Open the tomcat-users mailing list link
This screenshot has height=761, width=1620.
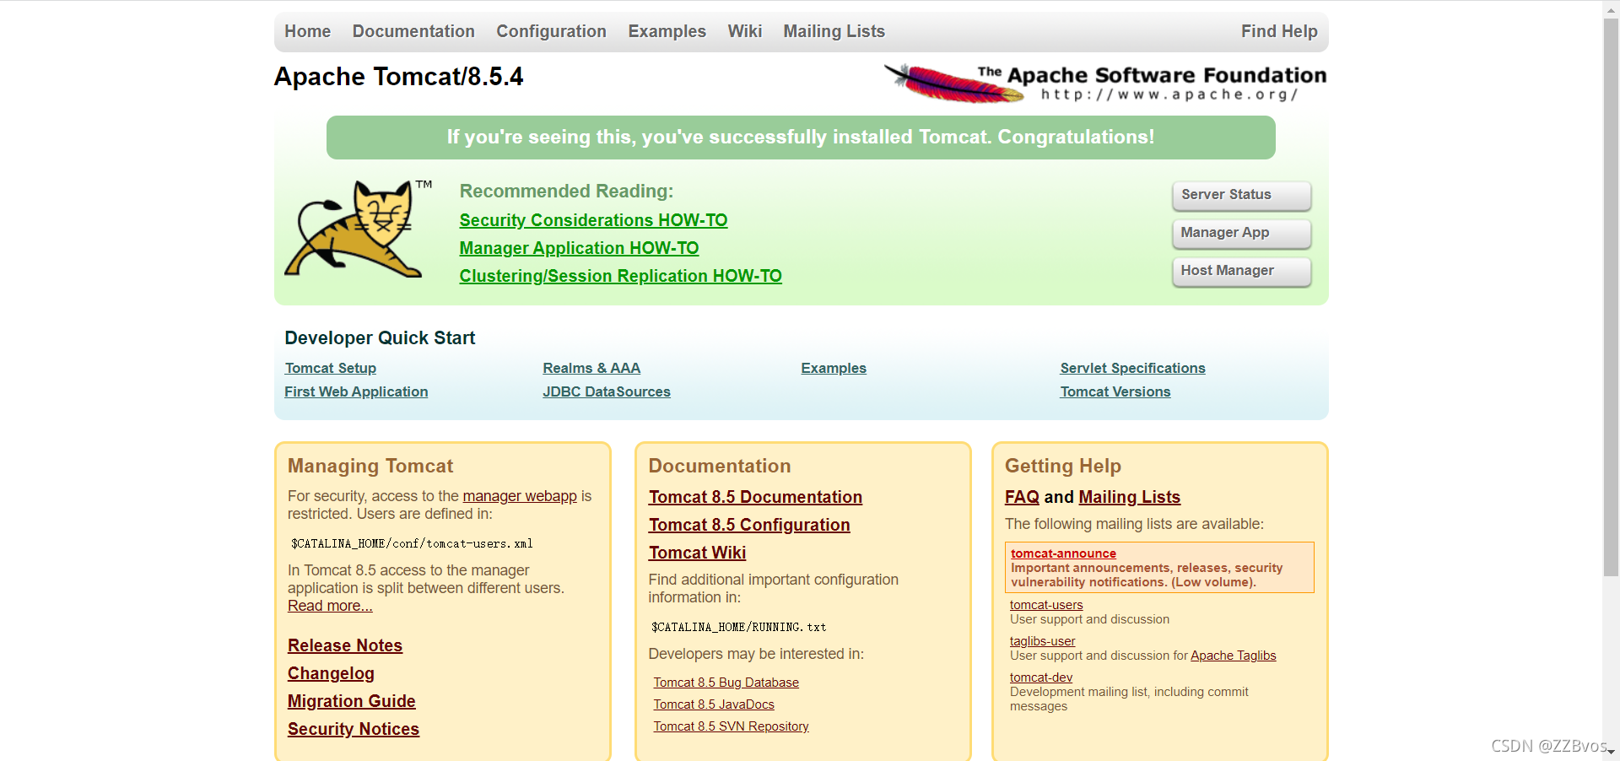click(x=1046, y=605)
